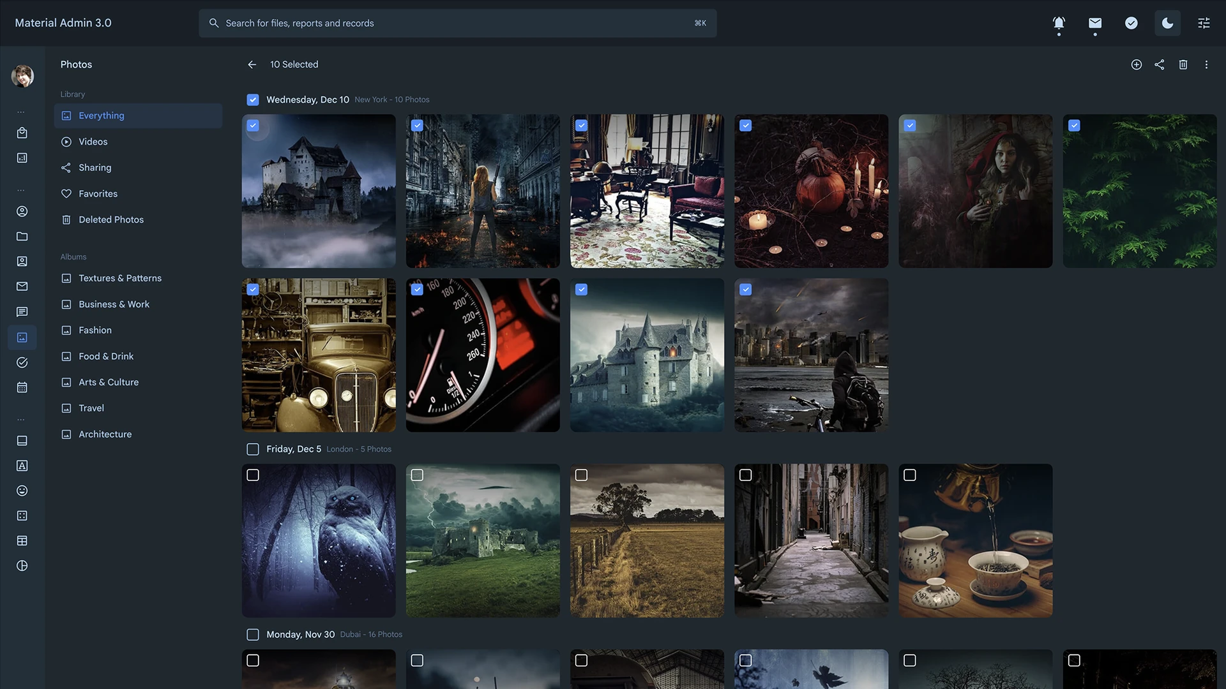Open the notifications bell icon
This screenshot has width=1226, height=689.
point(1059,24)
